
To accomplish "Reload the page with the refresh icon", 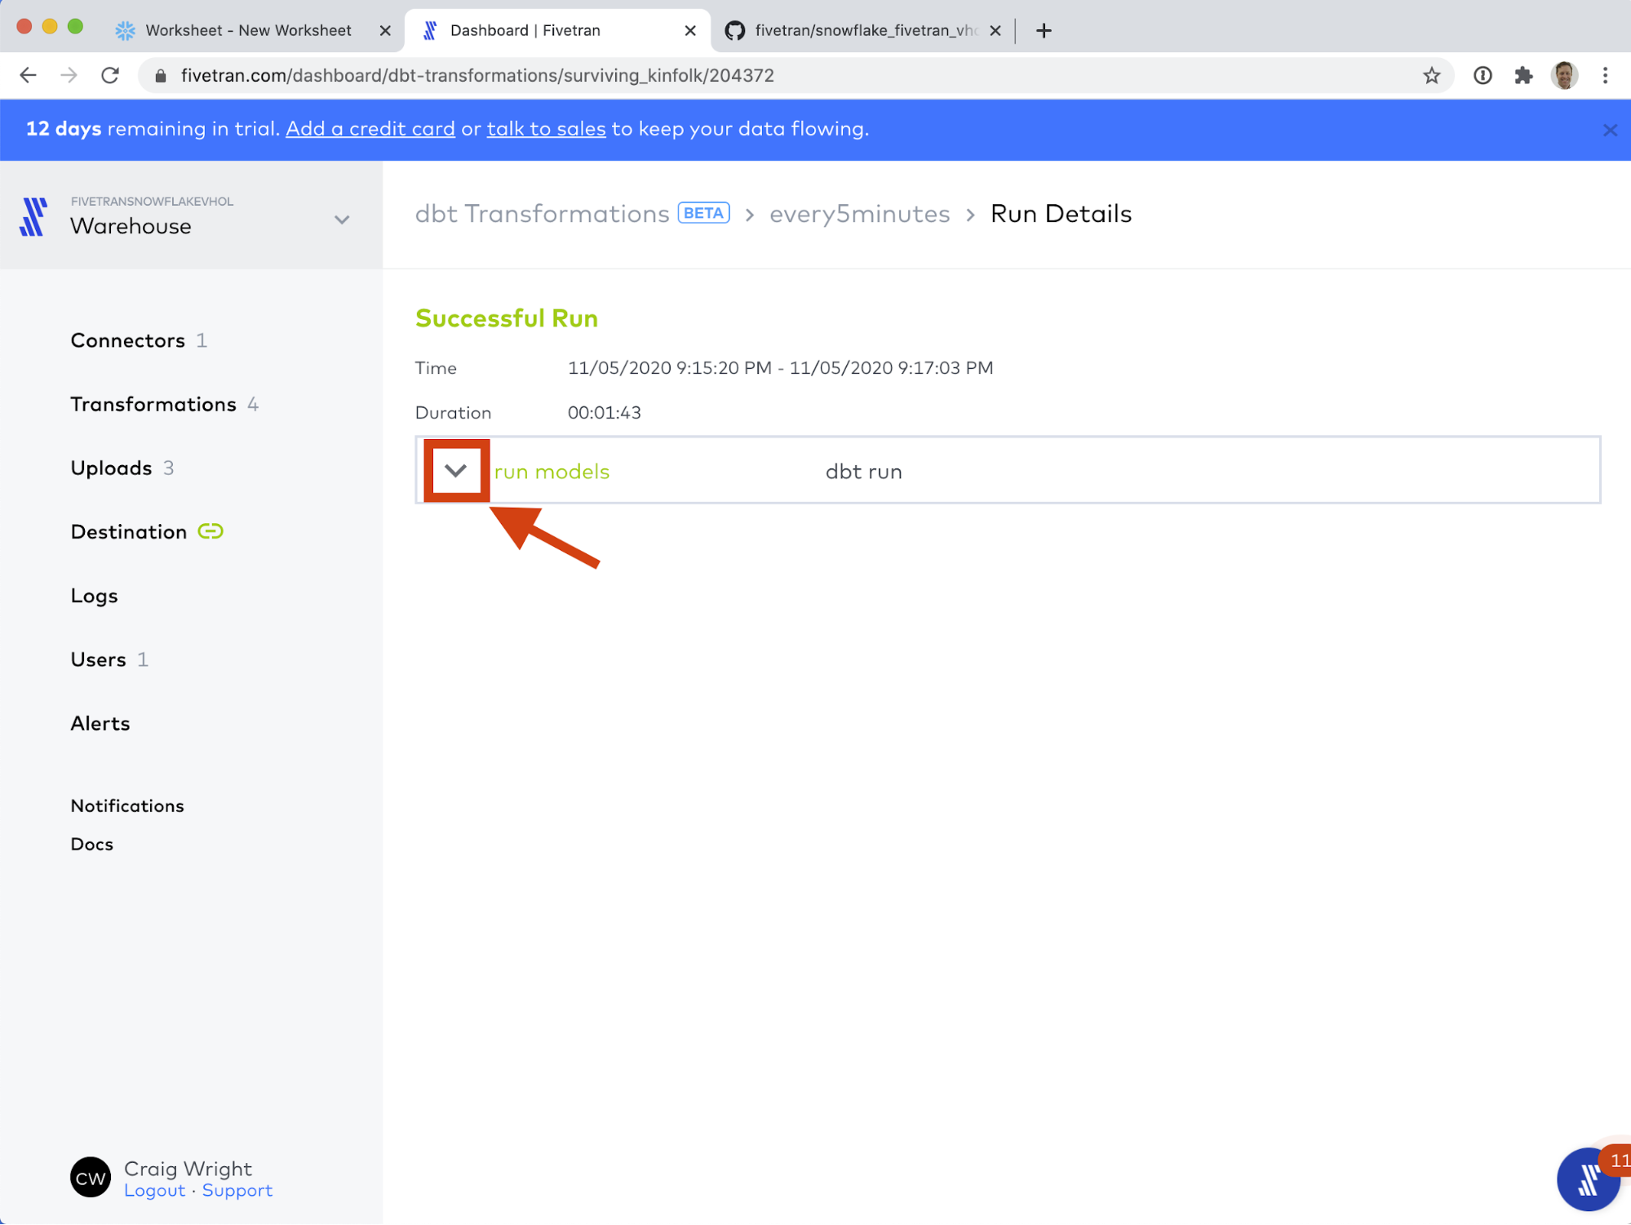I will (110, 76).
